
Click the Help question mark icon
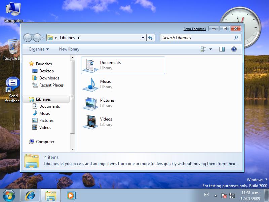tap(234, 49)
